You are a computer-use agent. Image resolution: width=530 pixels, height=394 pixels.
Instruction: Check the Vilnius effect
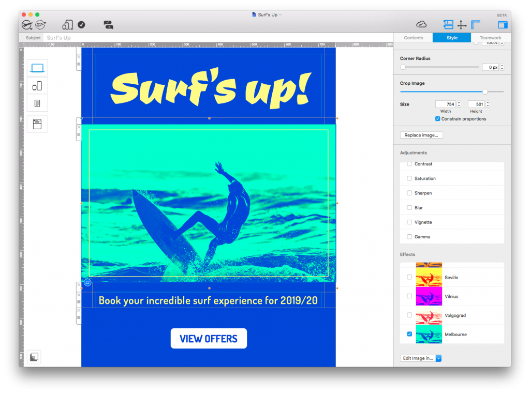pyautogui.click(x=409, y=296)
